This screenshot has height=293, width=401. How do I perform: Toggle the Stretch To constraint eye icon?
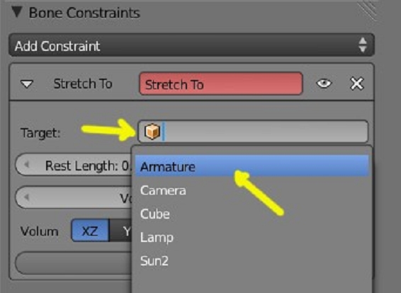click(x=324, y=84)
